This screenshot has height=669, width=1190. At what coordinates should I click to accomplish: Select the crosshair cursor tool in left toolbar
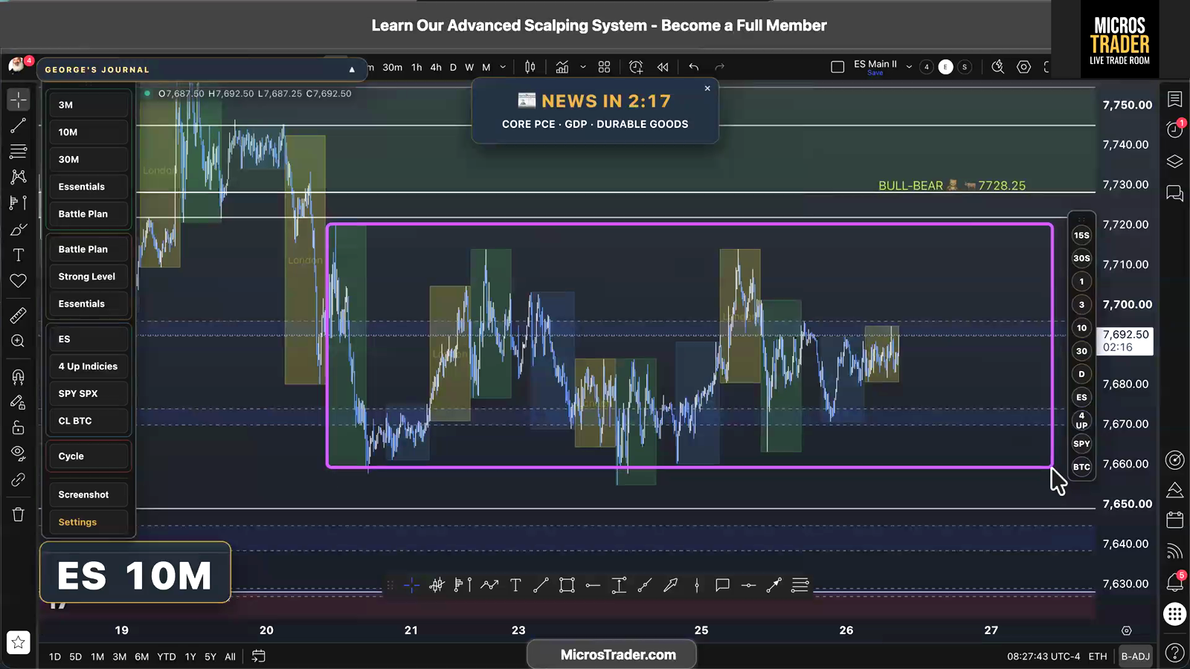(x=19, y=99)
